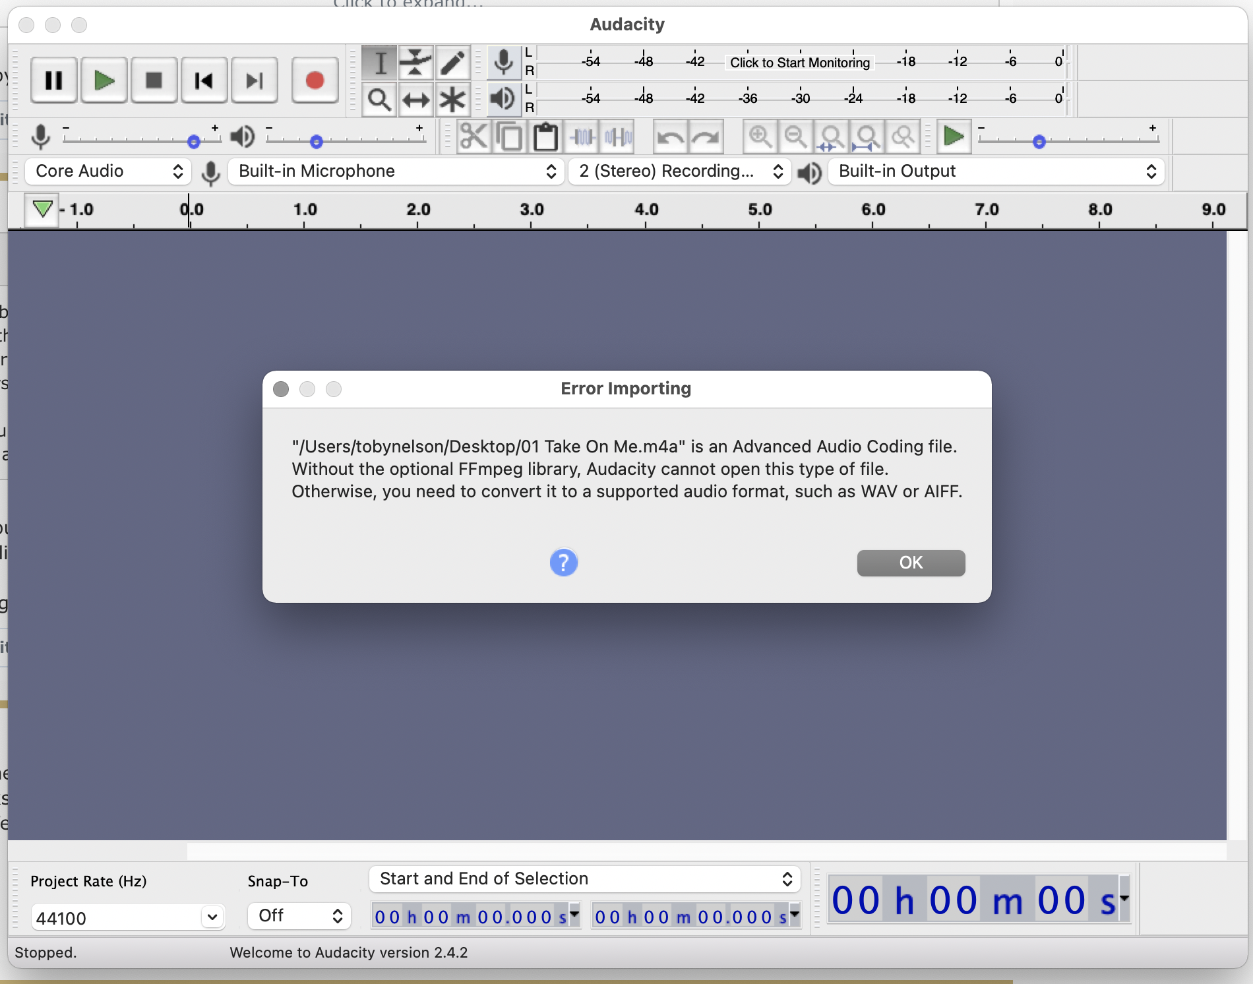Image resolution: width=1253 pixels, height=984 pixels.
Task: Click the playback level meter bar
Action: point(802,99)
